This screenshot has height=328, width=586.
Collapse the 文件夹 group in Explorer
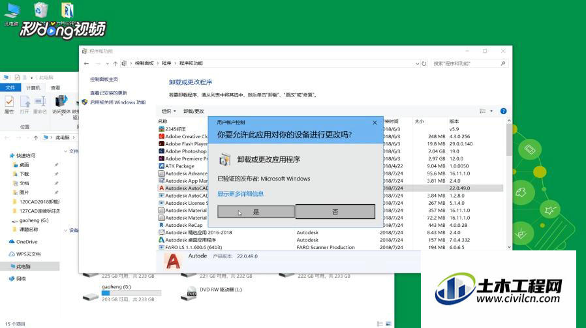(x=66, y=151)
